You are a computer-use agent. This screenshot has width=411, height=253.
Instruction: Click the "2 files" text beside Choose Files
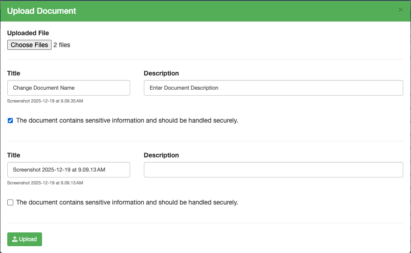pyautogui.click(x=62, y=45)
